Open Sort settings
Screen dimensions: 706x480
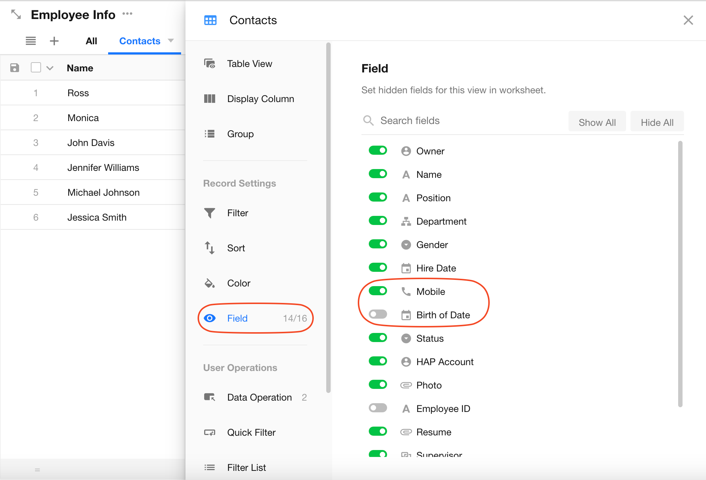236,248
